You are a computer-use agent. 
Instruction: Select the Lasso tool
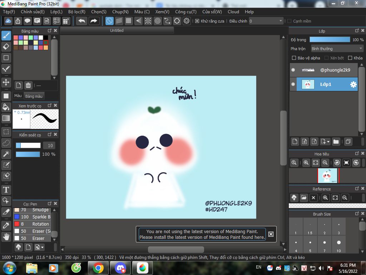[x=6, y=143]
